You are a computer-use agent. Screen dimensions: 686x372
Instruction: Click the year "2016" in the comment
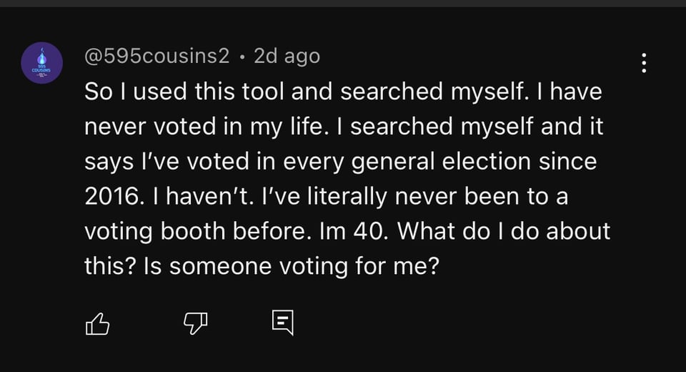tap(111, 196)
